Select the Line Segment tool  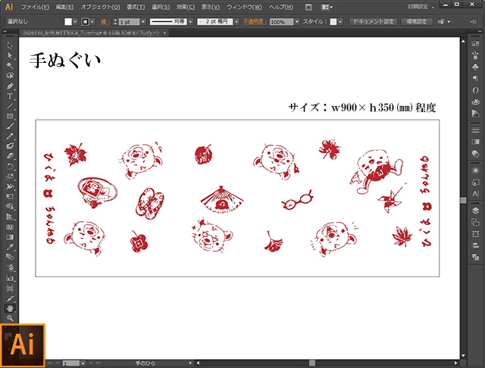[10, 106]
